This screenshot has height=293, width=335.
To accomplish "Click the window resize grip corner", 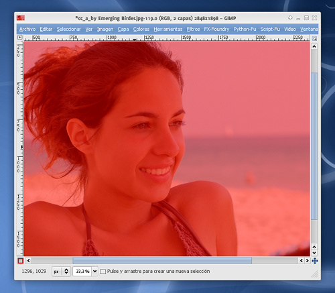I will click(315, 274).
